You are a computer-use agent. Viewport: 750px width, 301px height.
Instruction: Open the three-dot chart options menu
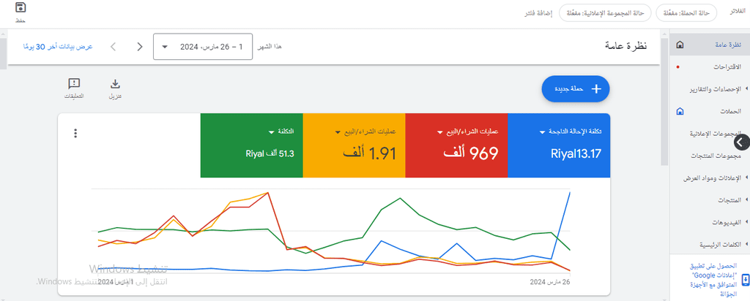click(x=75, y=134)
